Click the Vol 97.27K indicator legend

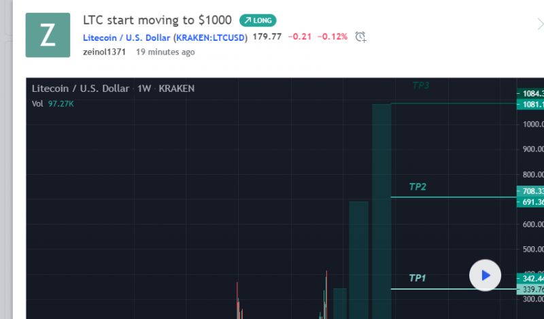(53, 103)
